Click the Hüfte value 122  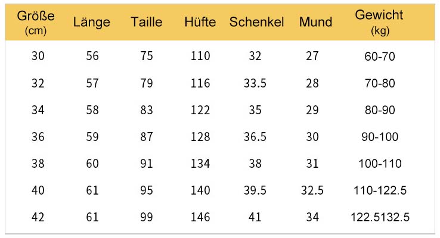(200, 109)
